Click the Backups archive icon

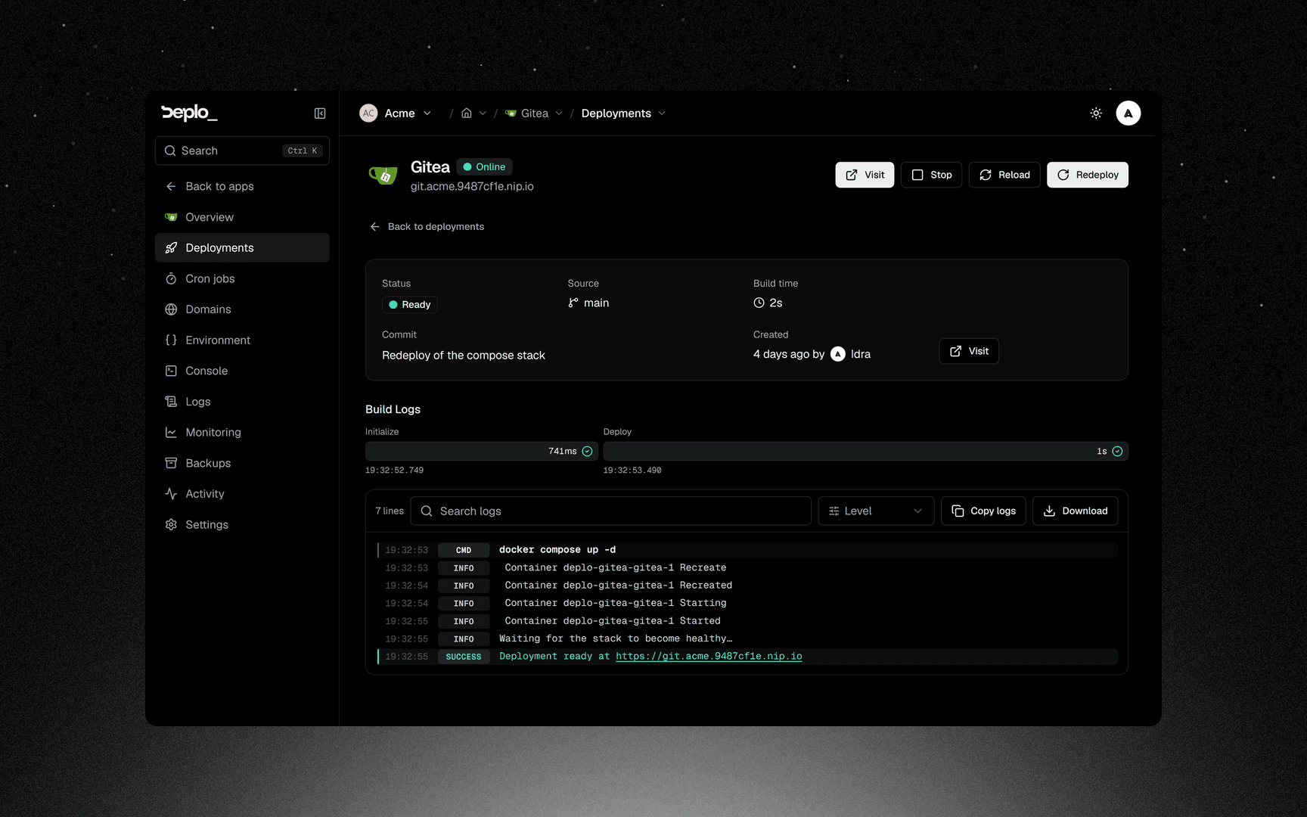click(x=171, y=463)
